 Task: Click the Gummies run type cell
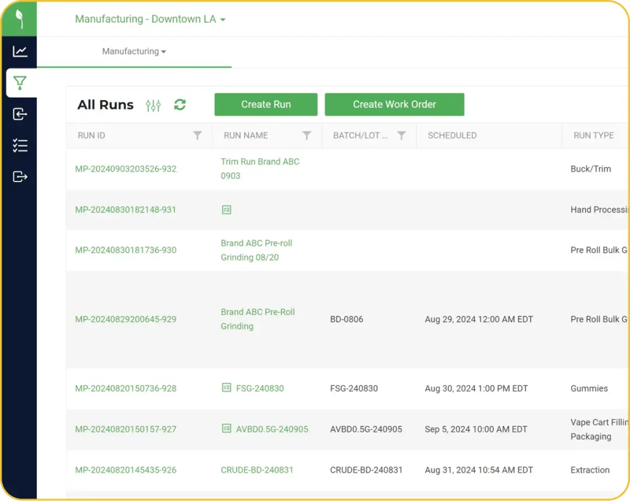pos(589,388)
